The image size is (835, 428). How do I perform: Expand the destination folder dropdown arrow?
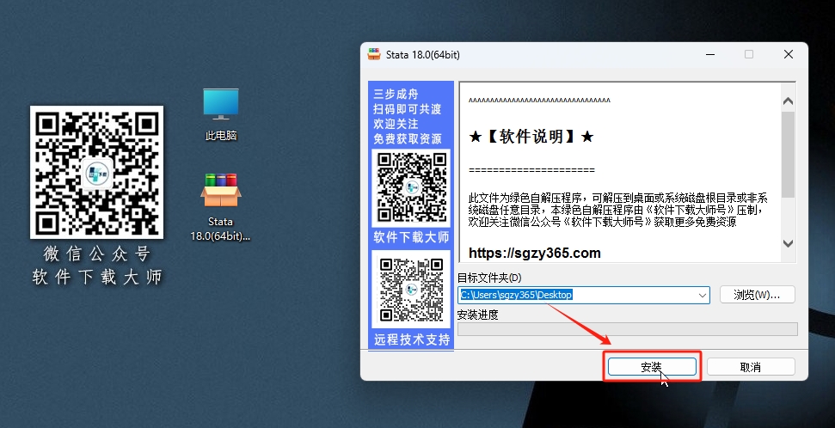point(703,295)
